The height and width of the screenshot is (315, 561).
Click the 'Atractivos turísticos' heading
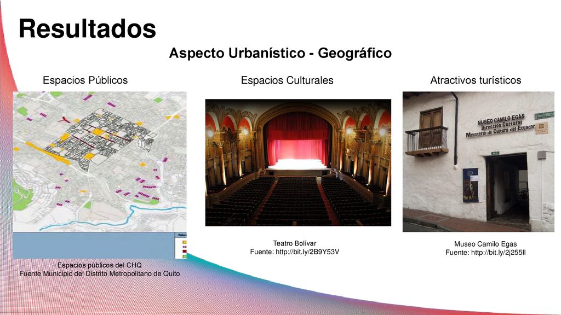pyautogui.click(x=476, y=80)
